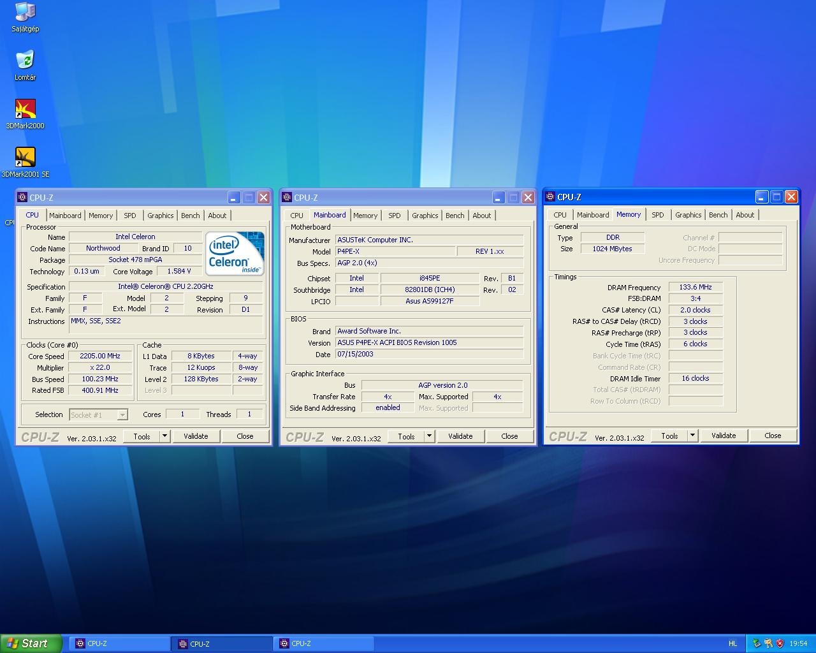Click Validate in the Mainboard window

pos(460,436)
